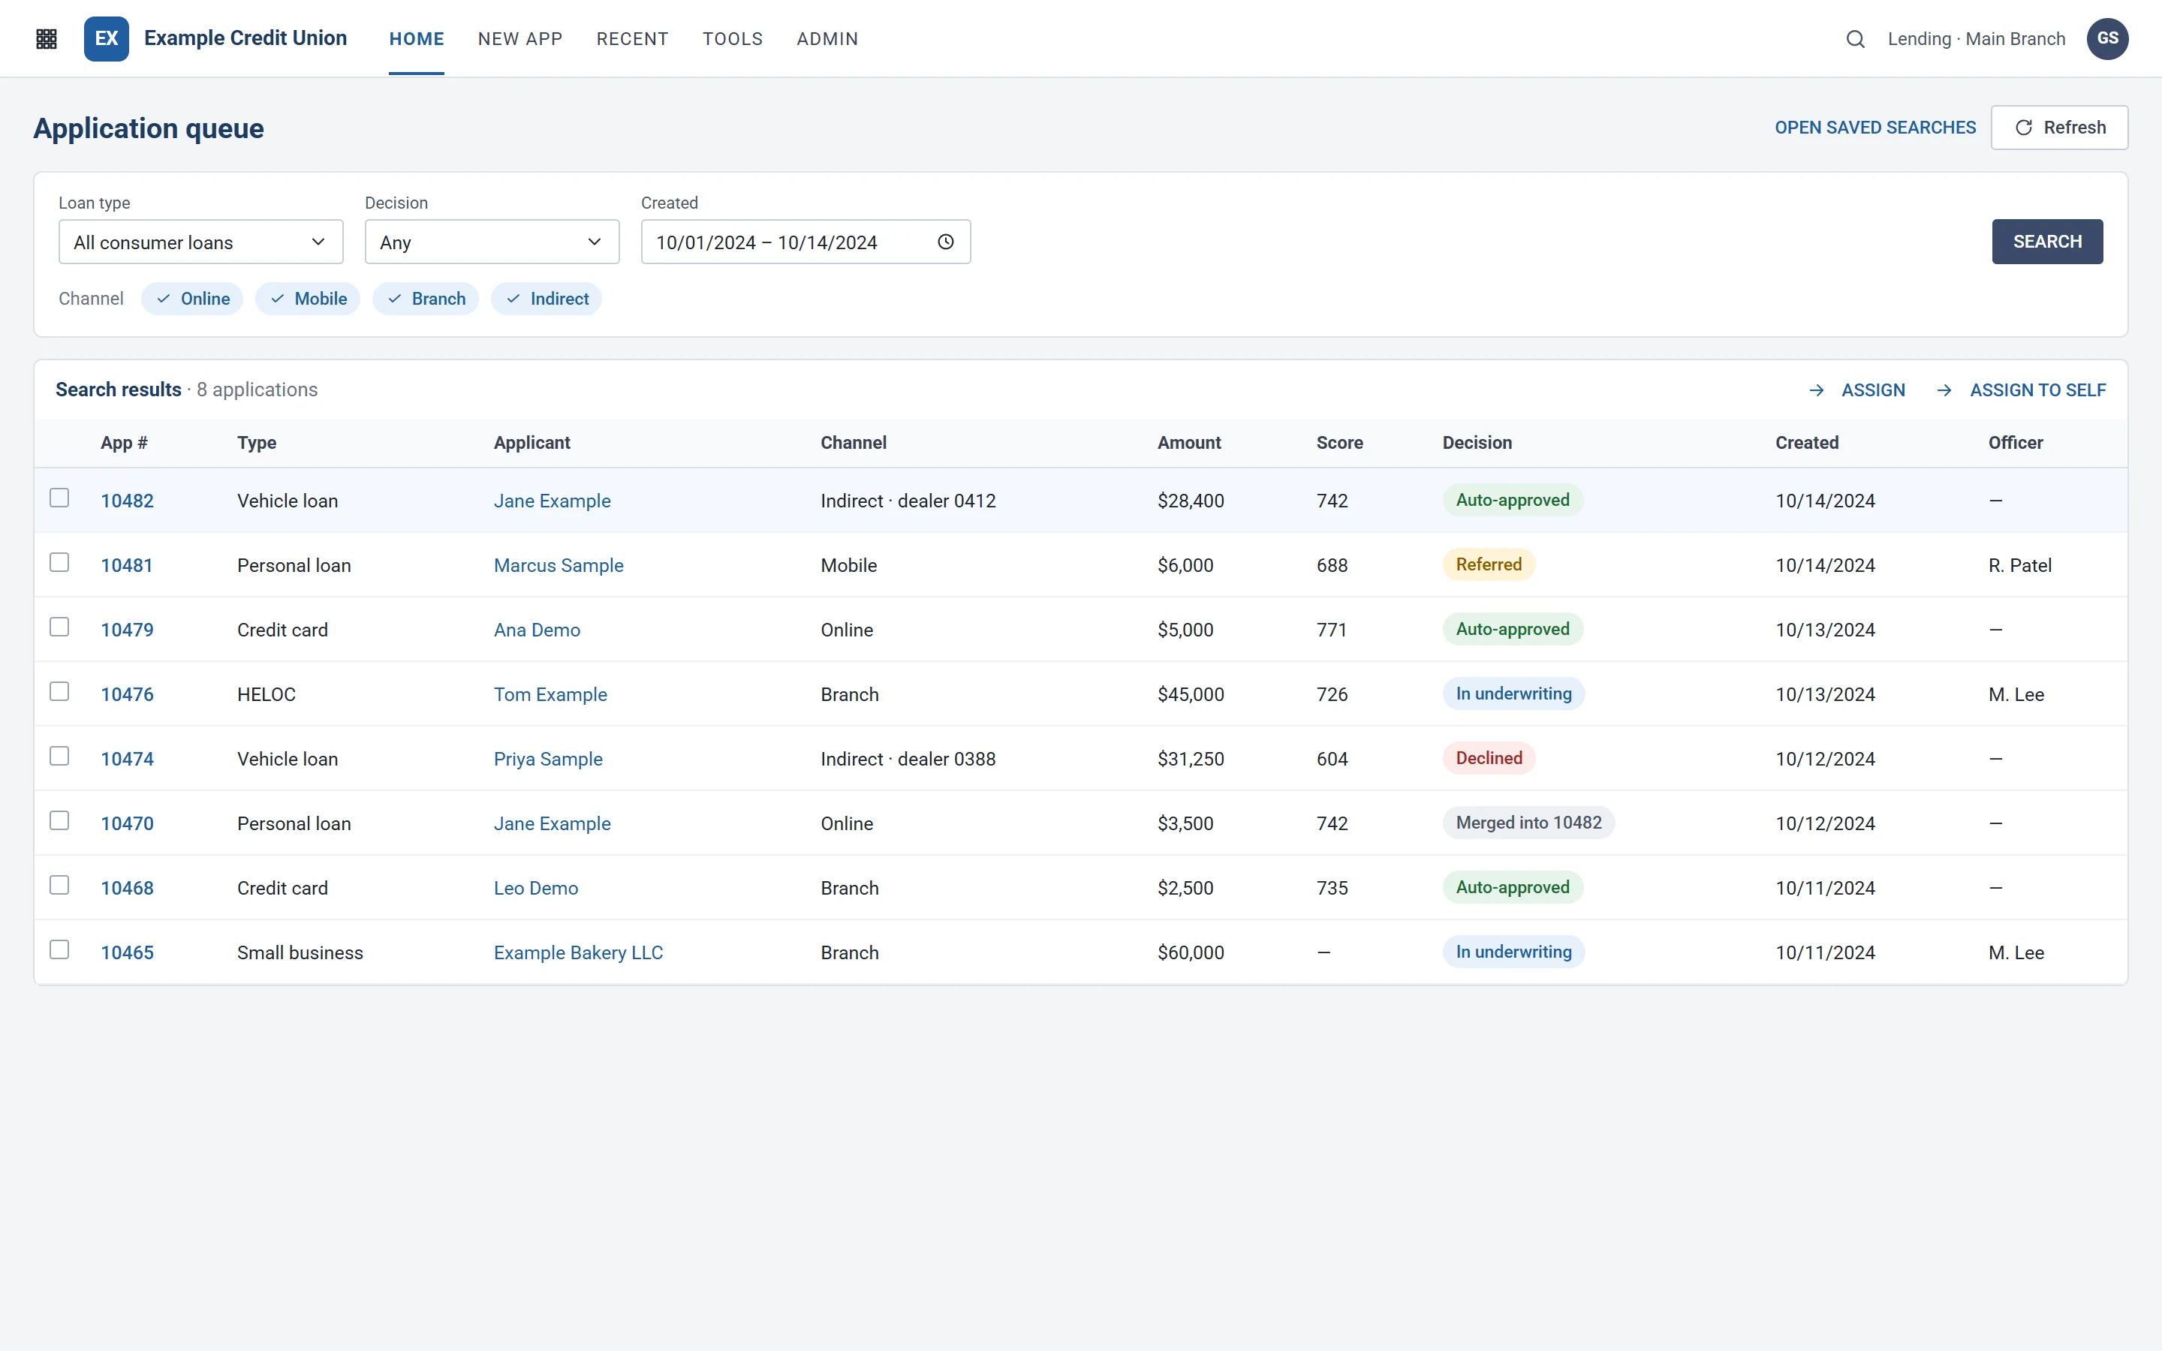Open applicant Marcus Sample
Image resolution: width=2162 pixels, height=1351 pixels.
559,566
